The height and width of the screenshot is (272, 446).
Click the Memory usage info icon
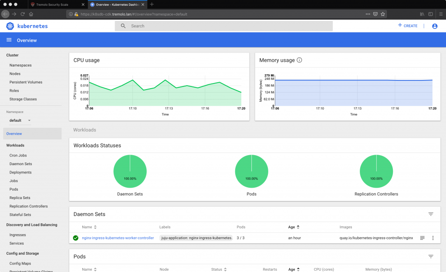[x=299, y=60]
